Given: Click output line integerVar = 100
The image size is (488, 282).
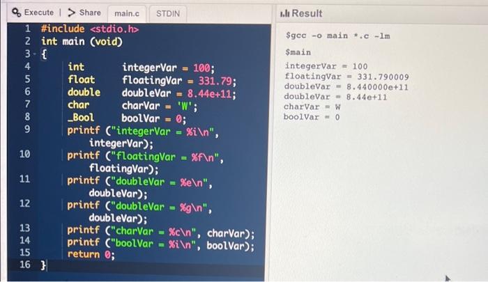Looking at the screenshot, I should pos(326,66).
